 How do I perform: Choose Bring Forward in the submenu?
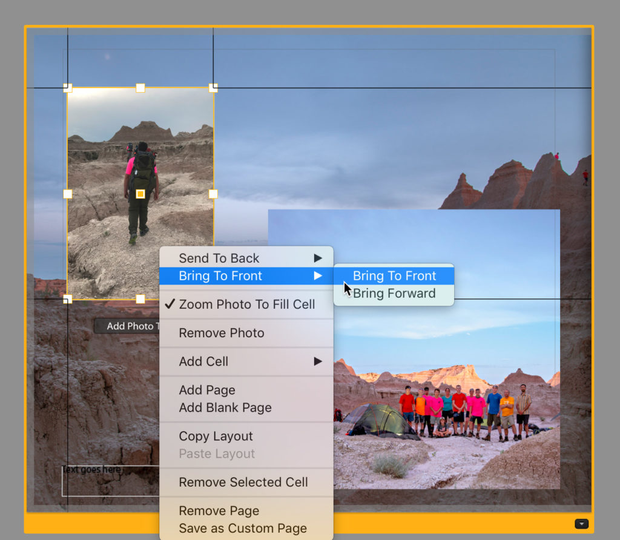(394, 294)
